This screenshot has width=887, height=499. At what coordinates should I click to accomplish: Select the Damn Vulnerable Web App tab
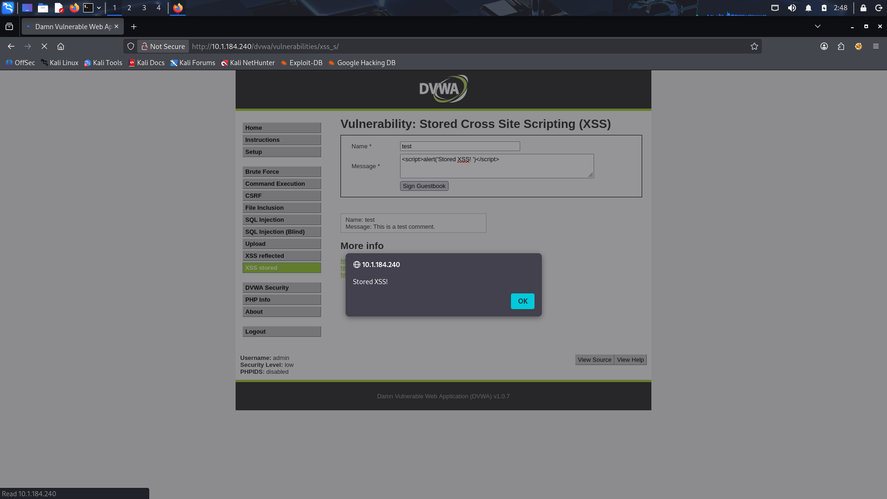coord(73,27)
